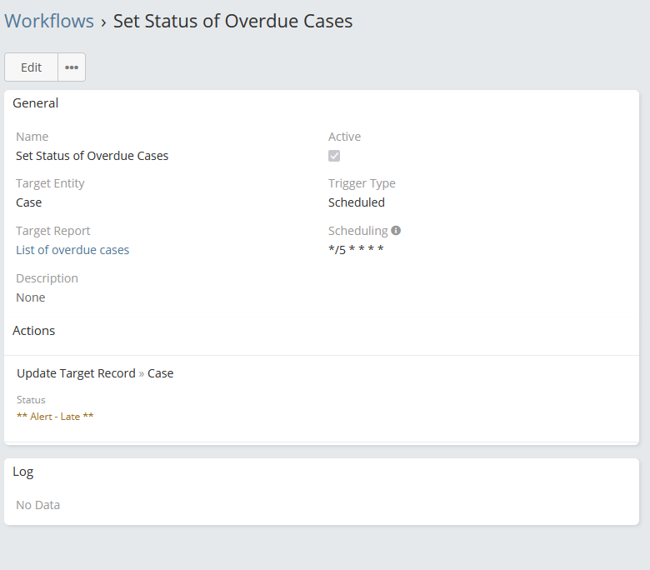Click the Scheduling info icon
This screenshot has height=570, width=650.
tap(396, 231)
